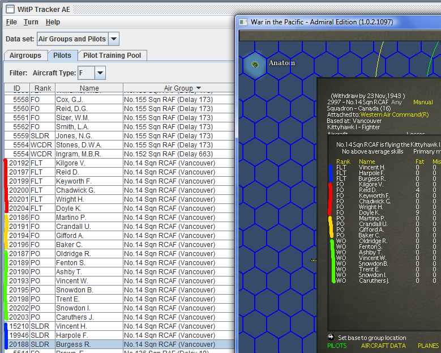Select tracker row Crandall U.
This screenshot has width=441, height=353.
[x=119, y=226]
